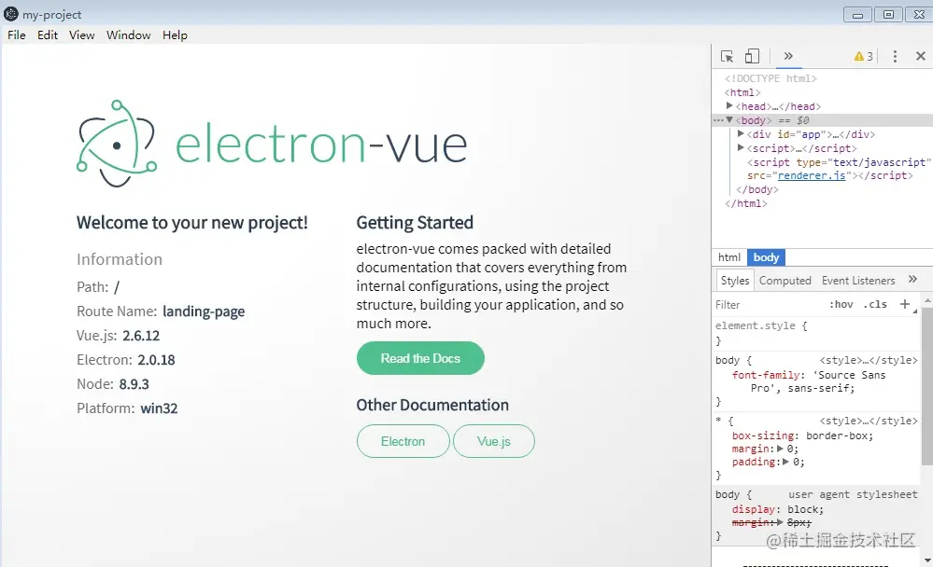This screenshot has width=933, height=567.
Task: Expand the head element node
Action: click(728, 105)
